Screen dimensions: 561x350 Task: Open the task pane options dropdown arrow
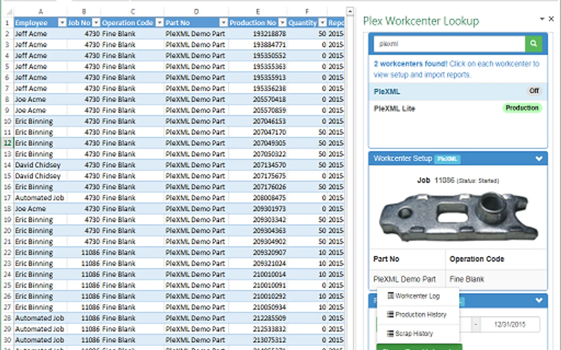pyautogui.click(x=542, y=19)
